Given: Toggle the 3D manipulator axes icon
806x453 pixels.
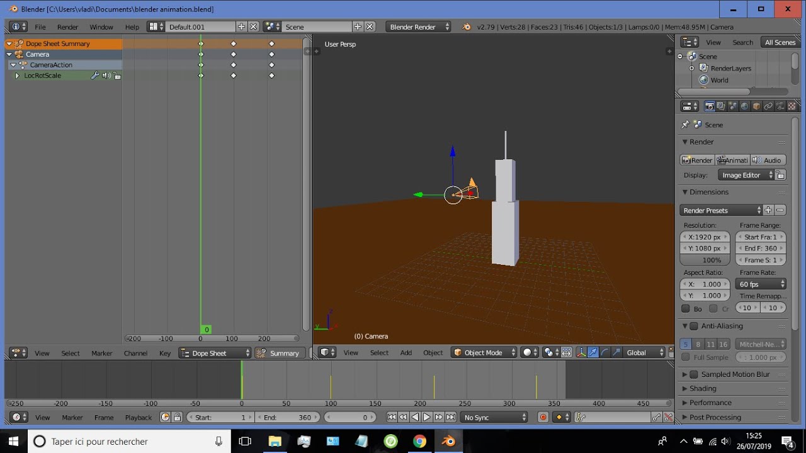Looking at the screenshot, I should (x=581, y=352).
